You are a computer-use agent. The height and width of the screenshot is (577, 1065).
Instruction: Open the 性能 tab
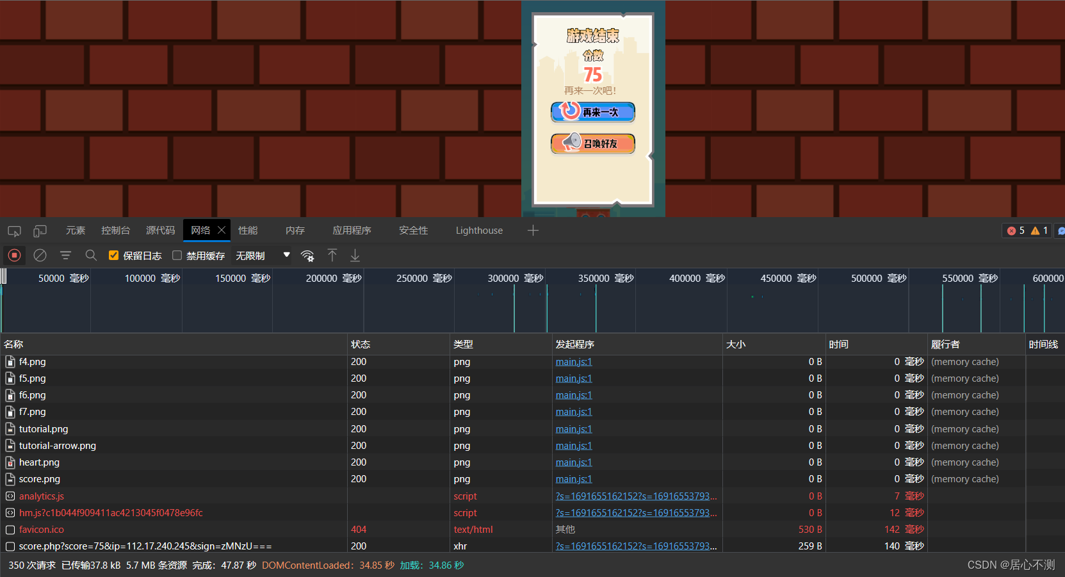pyautogui.click(x=248, y=231)
